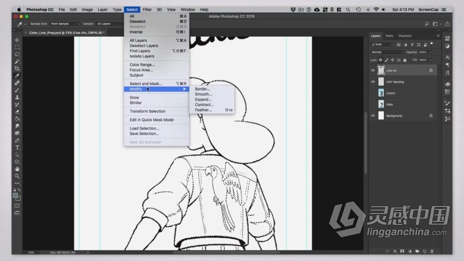Select the Healing Brush tool

point(17,83)
